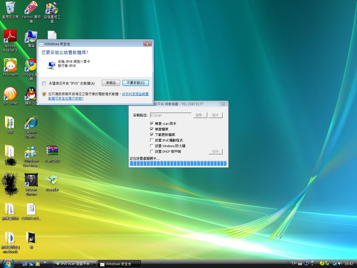This screenshot has width=357, height=268.
Task: Click the 安裝(I) install button
Action: 111,83
